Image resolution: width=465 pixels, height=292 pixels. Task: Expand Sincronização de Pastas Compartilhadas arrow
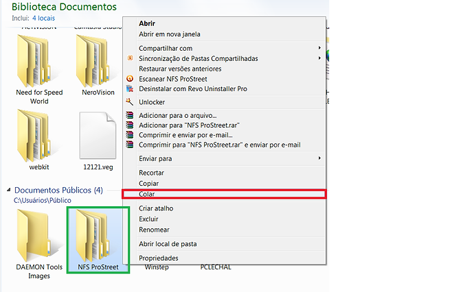(319, 58)
